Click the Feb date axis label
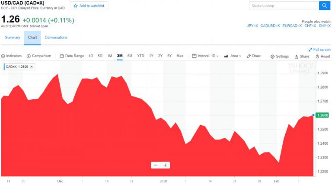 point(276,181)
